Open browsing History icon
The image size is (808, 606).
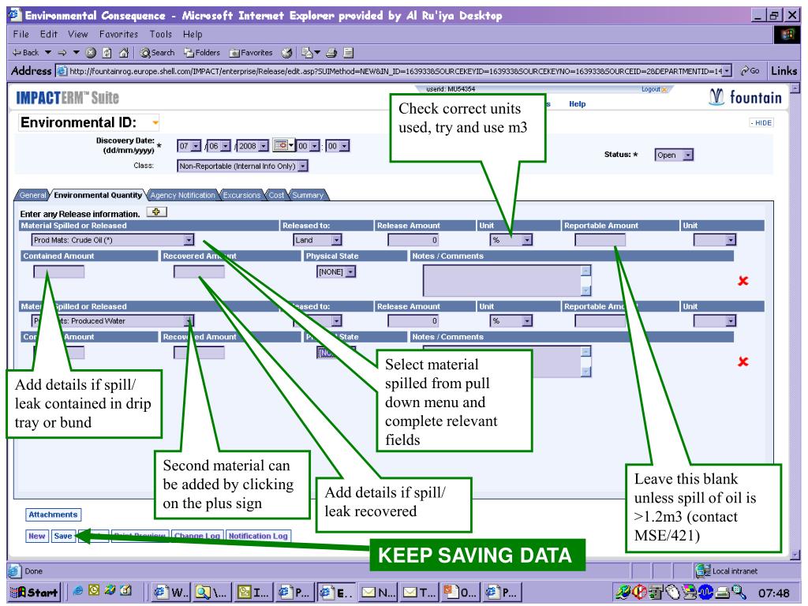pyautogui.click(x=287, y=53)
